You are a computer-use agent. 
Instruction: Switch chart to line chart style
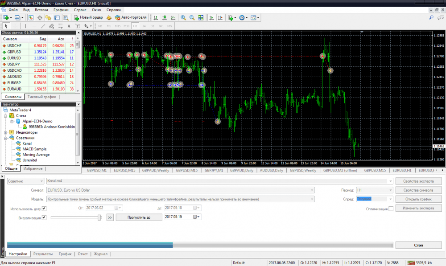pyautogui.click(x=173, y=18)
